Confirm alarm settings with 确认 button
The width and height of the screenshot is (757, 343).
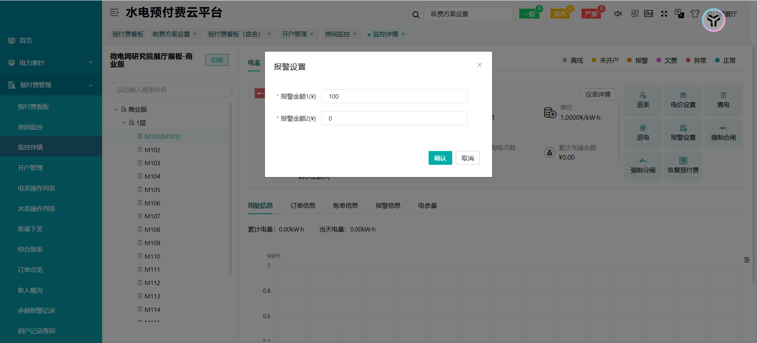click(x=440, y=158)
